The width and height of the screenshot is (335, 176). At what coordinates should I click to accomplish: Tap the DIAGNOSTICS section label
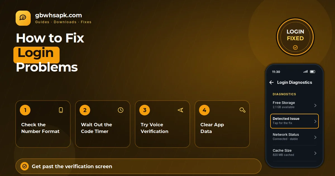point(284,94)
